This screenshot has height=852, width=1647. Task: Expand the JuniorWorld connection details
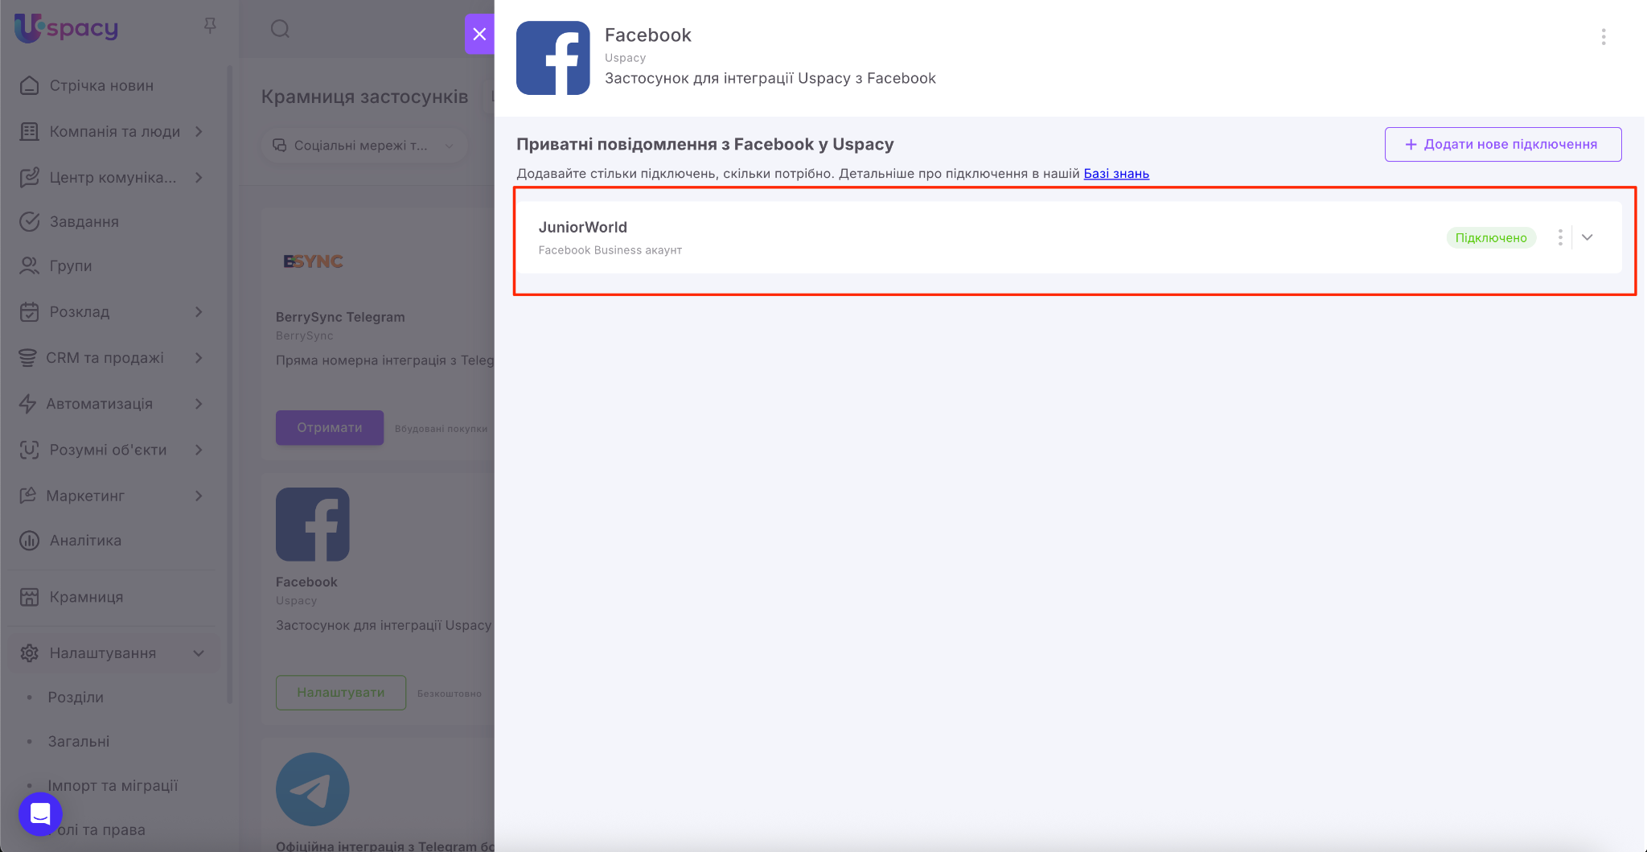[x=1587, y=237]
